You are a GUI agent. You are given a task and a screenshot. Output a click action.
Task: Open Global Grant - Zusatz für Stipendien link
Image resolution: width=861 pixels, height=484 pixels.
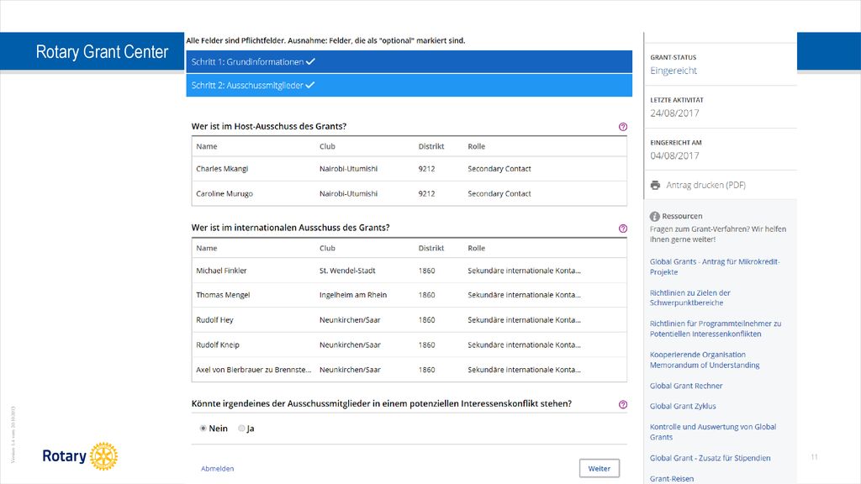[710, 458]
